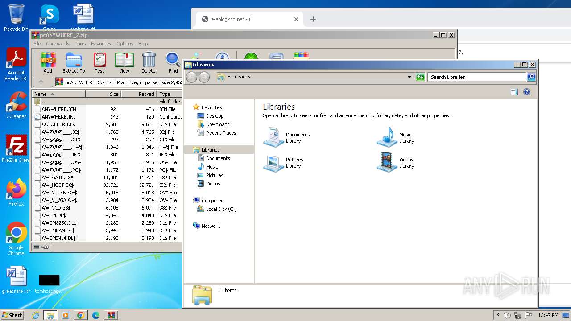Click the Find magnifier icon in WinRAR
The height and width of the screenshot is (321, 571).
[x=173, y=62]
